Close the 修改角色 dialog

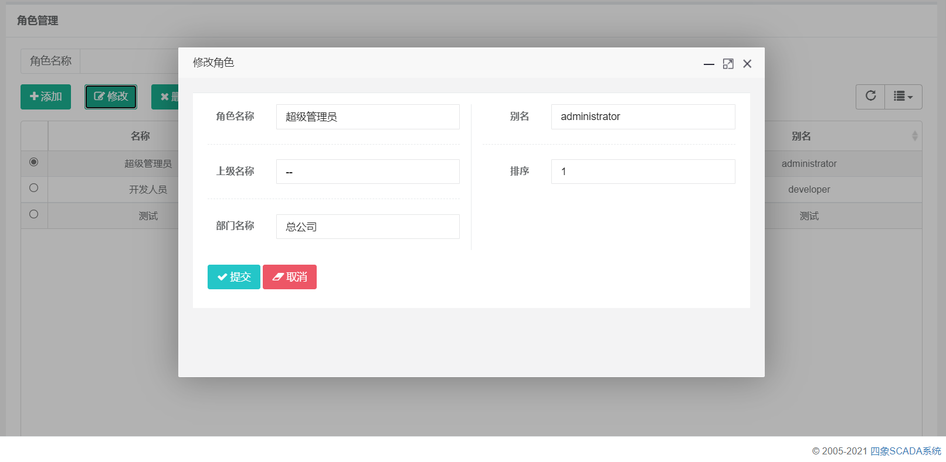coord(747,64)
